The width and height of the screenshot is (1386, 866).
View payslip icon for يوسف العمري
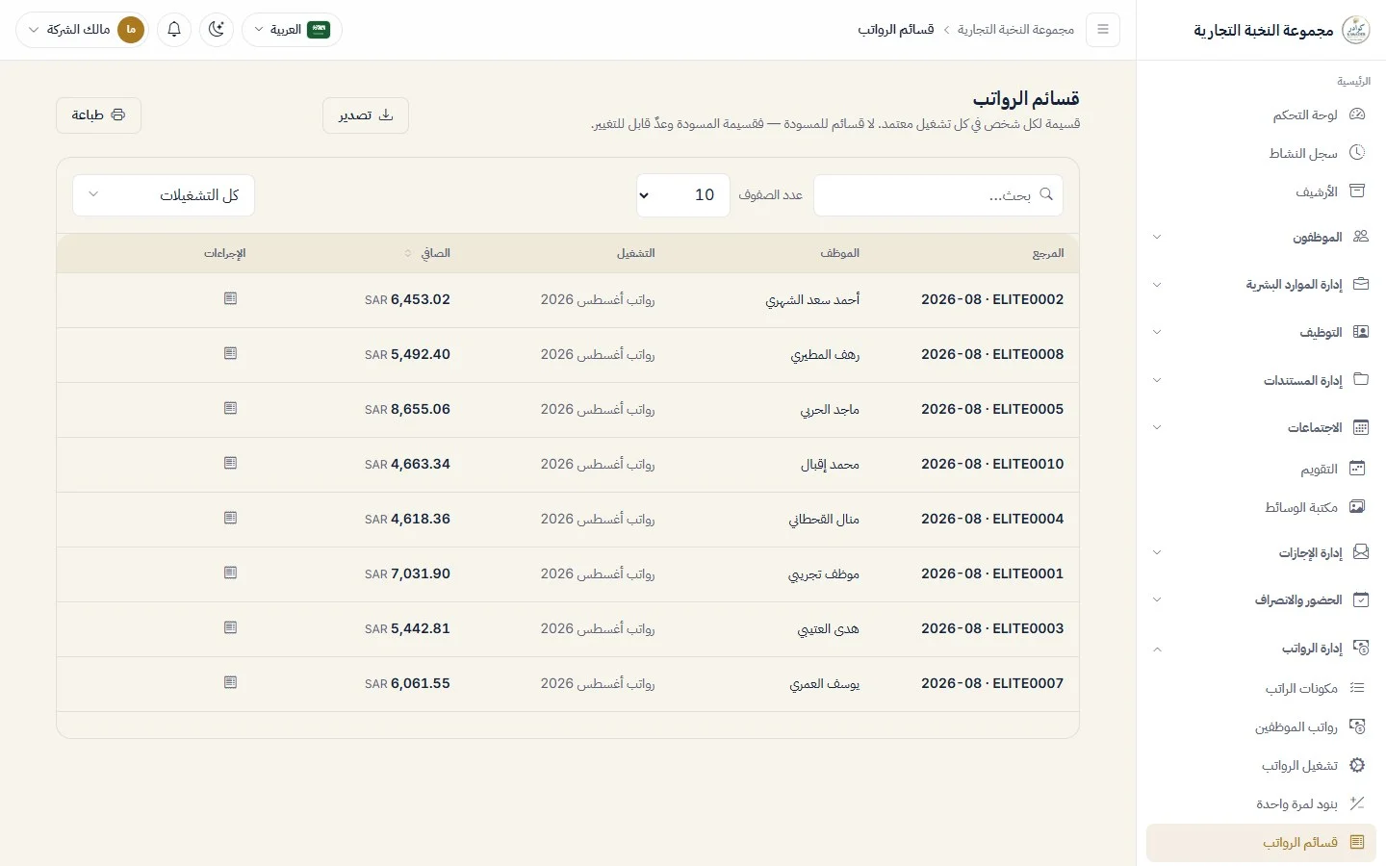pyautogui.click(x=230, y=683)
